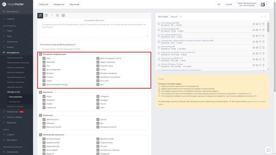
Task: Open the TargetHunter logo home
Action: (x=13, y=4)
